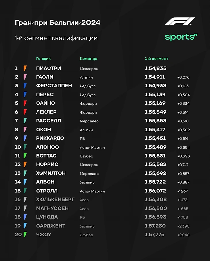The image size is (210, 261).
Task: Click the green sports logo
Action: [181, 37]
